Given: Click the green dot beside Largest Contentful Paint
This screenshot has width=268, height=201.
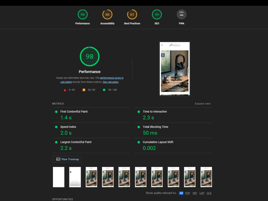Looking at the screenshot, I should point(56,142).
